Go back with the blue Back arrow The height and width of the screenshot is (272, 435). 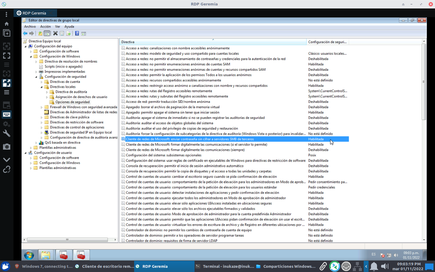coord(25,33)
